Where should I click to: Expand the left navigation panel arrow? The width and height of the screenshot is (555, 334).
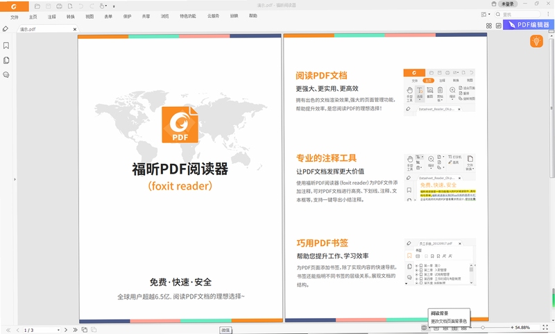(x=15, y=179)
